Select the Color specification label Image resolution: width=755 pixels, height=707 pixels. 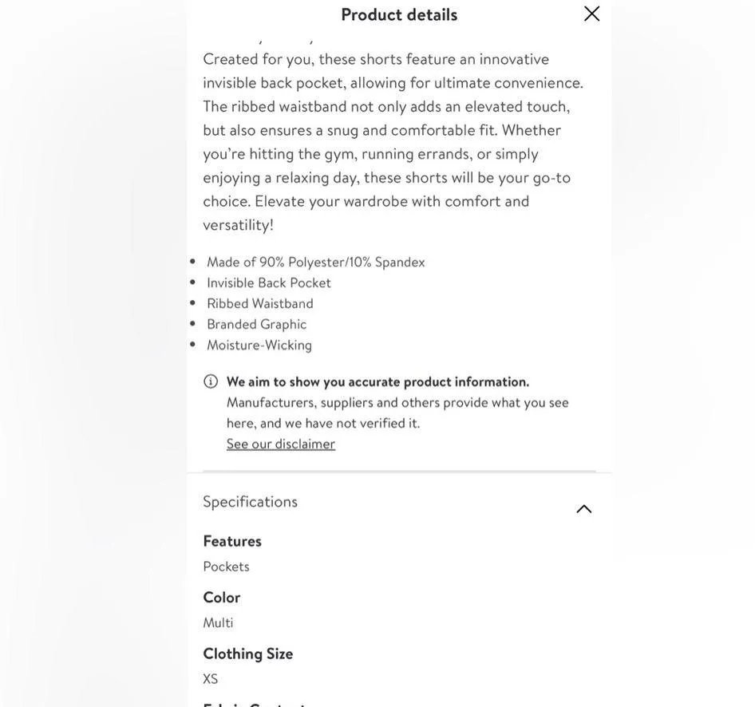[222, 597]
